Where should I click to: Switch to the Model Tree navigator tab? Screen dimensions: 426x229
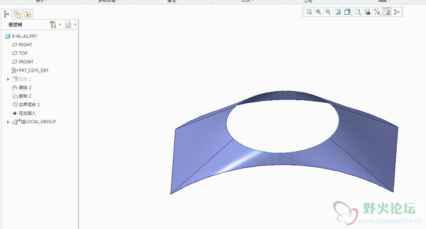click(x=7, y=14)
